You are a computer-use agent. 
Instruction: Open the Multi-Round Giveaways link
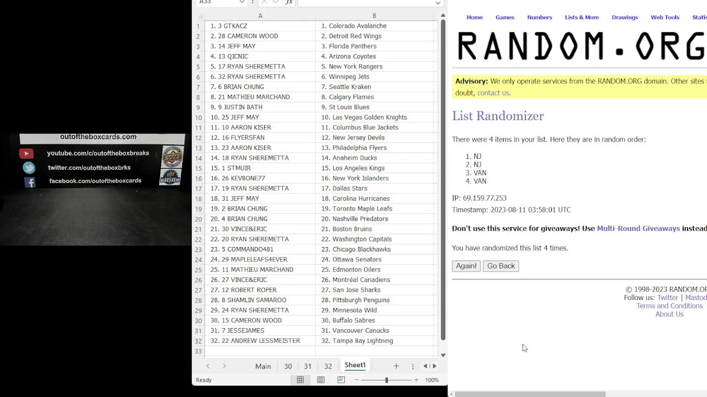pos(639,228)
